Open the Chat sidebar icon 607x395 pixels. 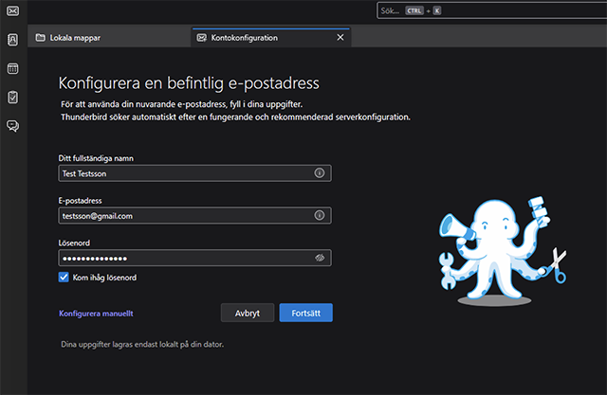12,126
